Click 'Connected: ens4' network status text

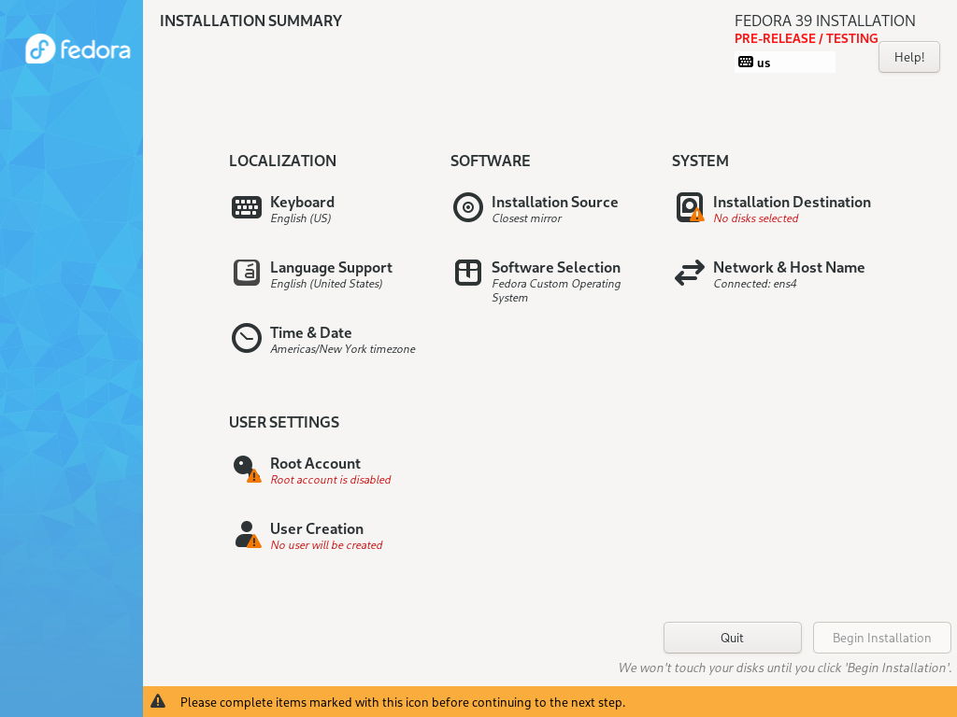tap(755, 284)
